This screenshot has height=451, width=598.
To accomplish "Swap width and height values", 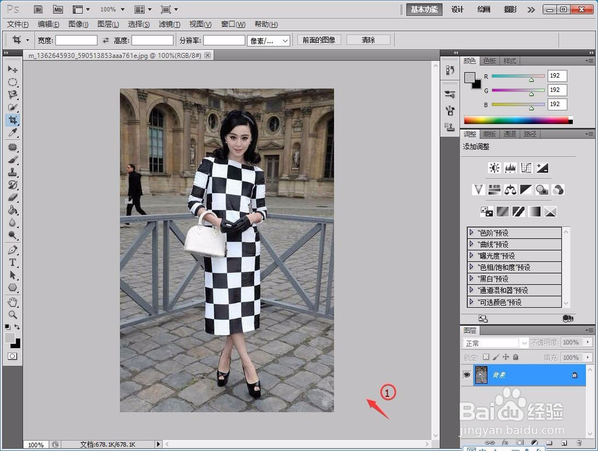I will (x=106, y=40).
